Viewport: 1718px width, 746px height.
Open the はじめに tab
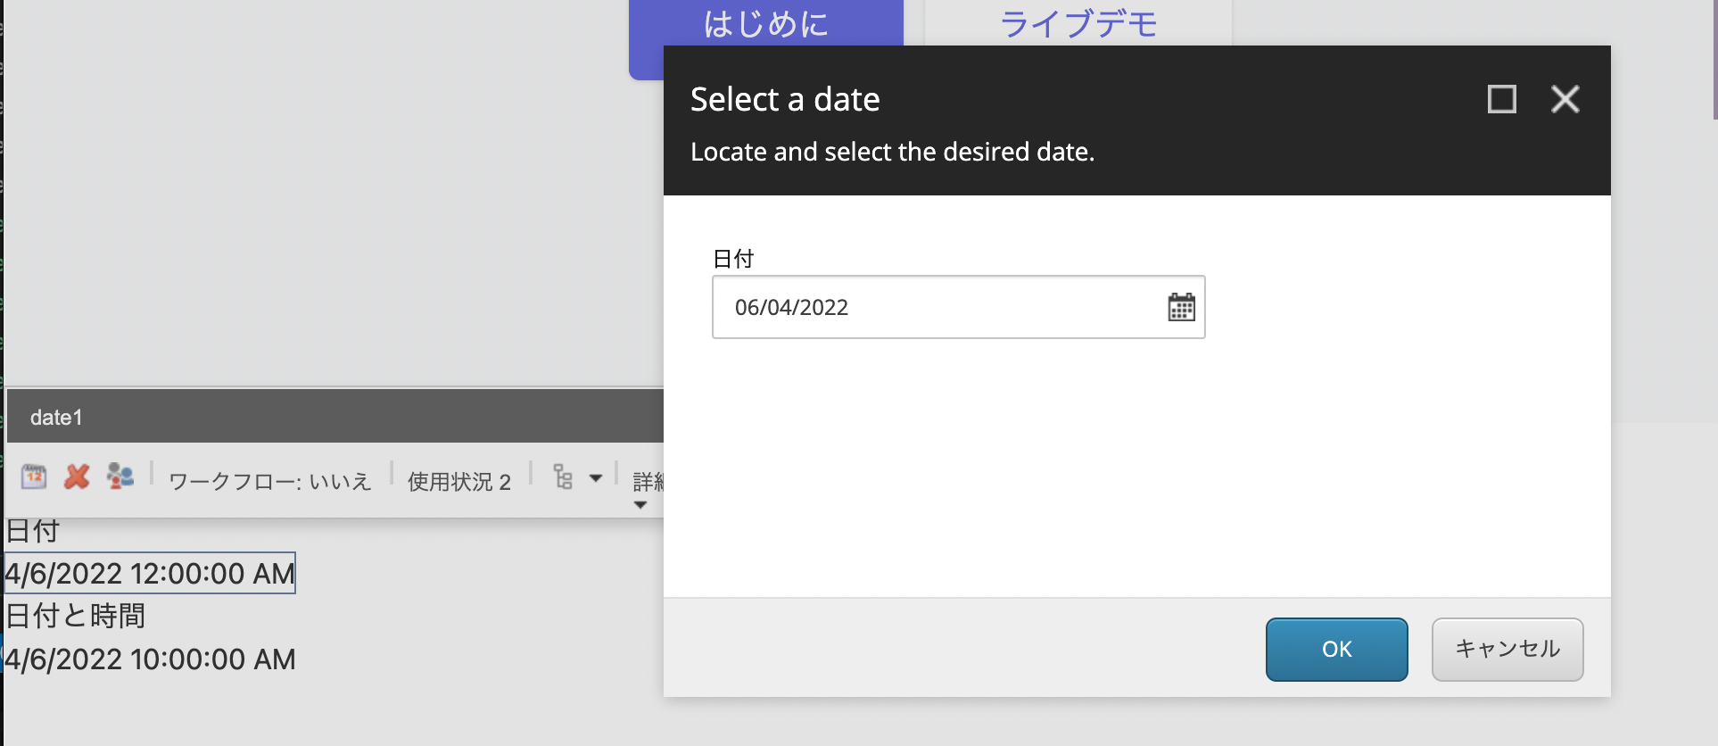point(766,24)
